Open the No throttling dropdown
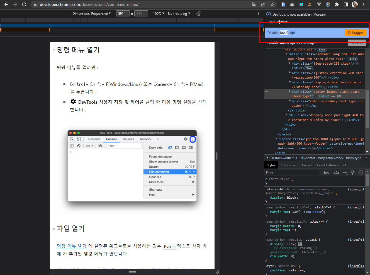This screenshot has width=370, height=275. [179, 13]
